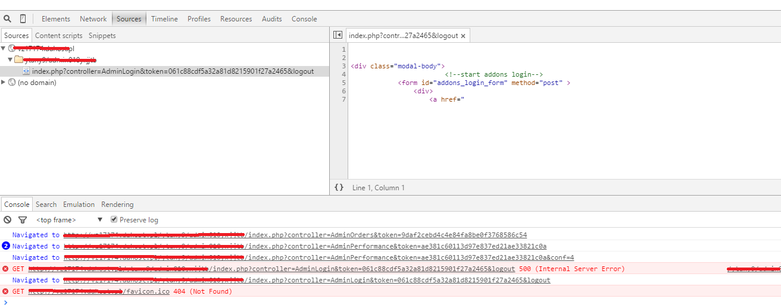Select the drawer Console tab
The height and width of the screenshot is (305, 781).
click(x=17, y=204)
